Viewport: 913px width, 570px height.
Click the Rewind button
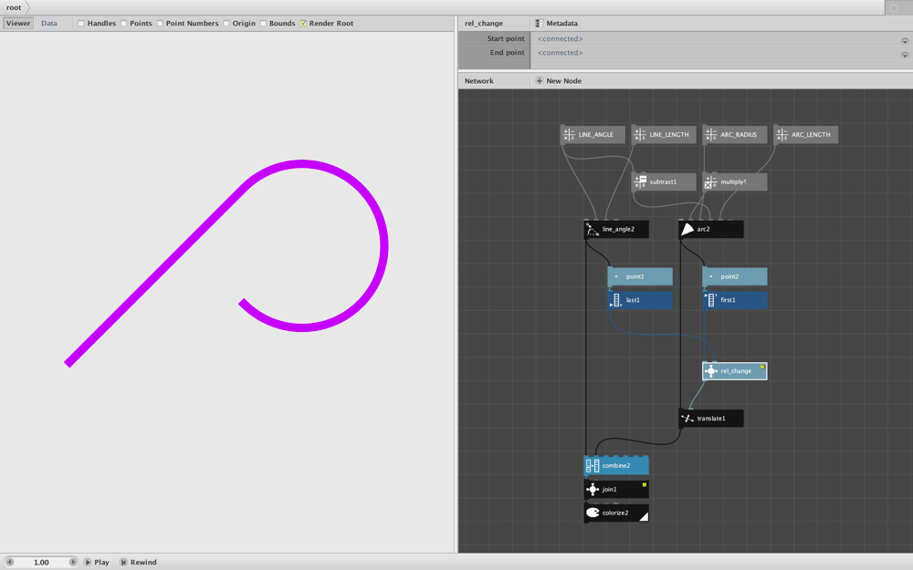(138, 563)
